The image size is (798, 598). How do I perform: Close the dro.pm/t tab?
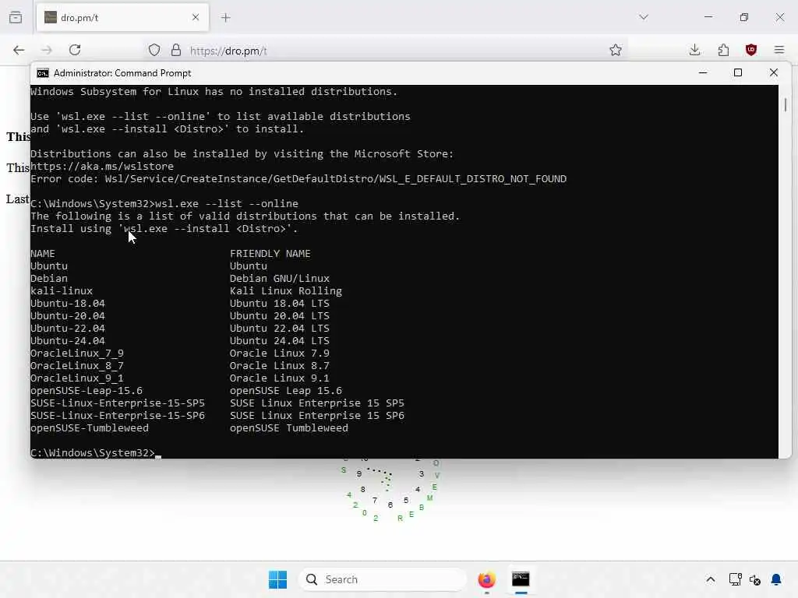[196, 17]
